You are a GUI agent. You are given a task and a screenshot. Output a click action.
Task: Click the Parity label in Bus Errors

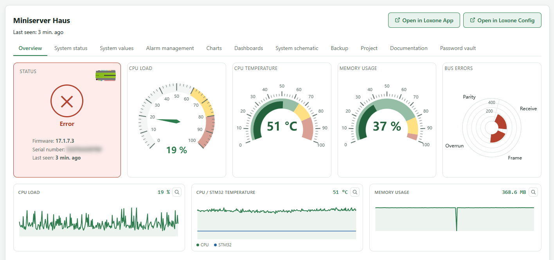tap(469, 97)
